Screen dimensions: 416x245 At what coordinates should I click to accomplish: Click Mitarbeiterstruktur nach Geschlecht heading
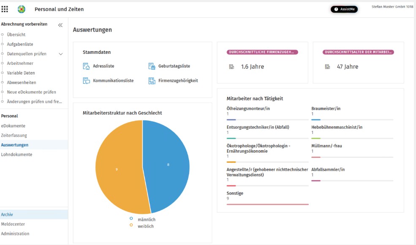pos(122,113)
